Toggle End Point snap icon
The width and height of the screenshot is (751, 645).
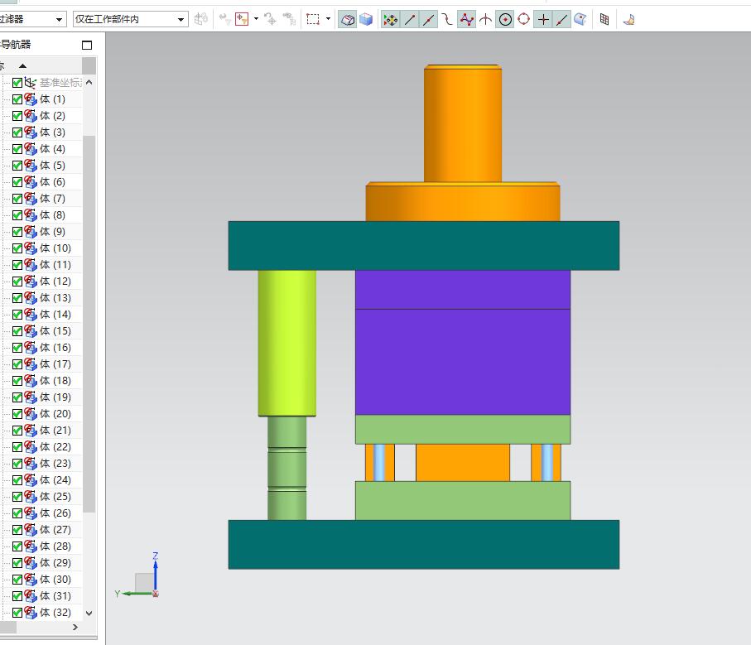[409, 19]
